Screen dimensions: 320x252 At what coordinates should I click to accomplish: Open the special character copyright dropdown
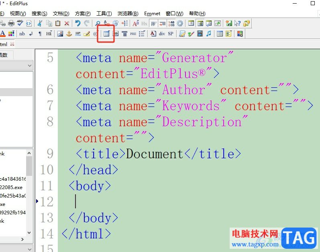pos(96,34)
